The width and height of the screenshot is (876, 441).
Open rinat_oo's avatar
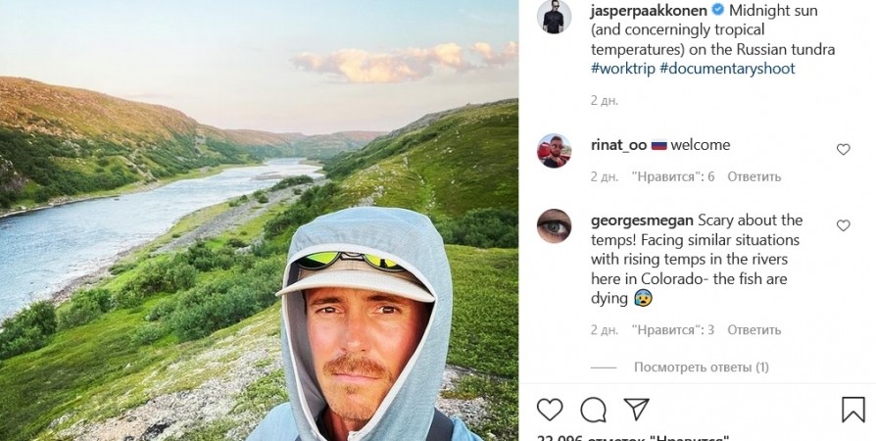[x=555, y=151]
